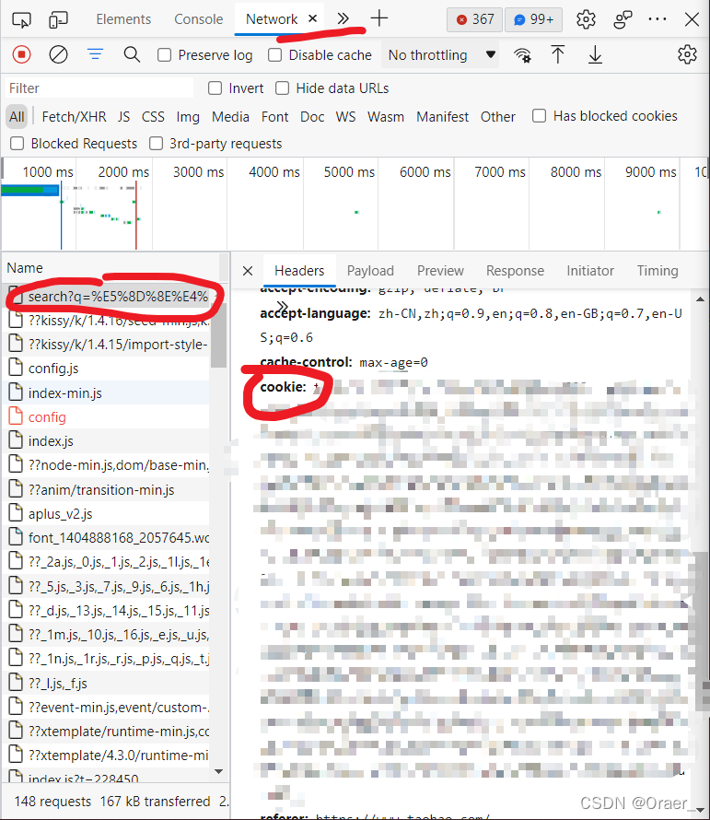Close the Network tab

313,18
